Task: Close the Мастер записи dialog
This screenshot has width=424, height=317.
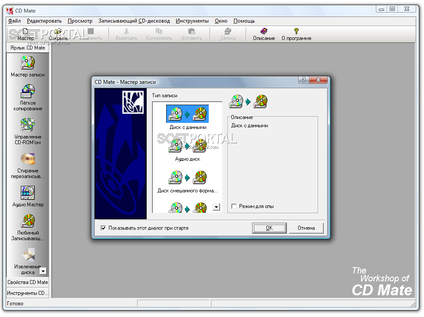Action: (318, 80)
